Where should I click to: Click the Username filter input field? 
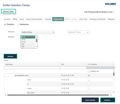click(32, 68)
